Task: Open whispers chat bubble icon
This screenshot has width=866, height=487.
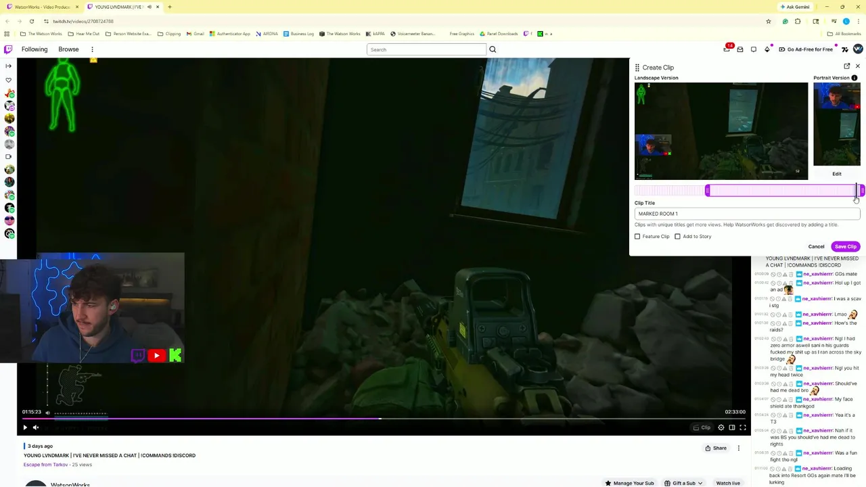Action: pos(754,49)
